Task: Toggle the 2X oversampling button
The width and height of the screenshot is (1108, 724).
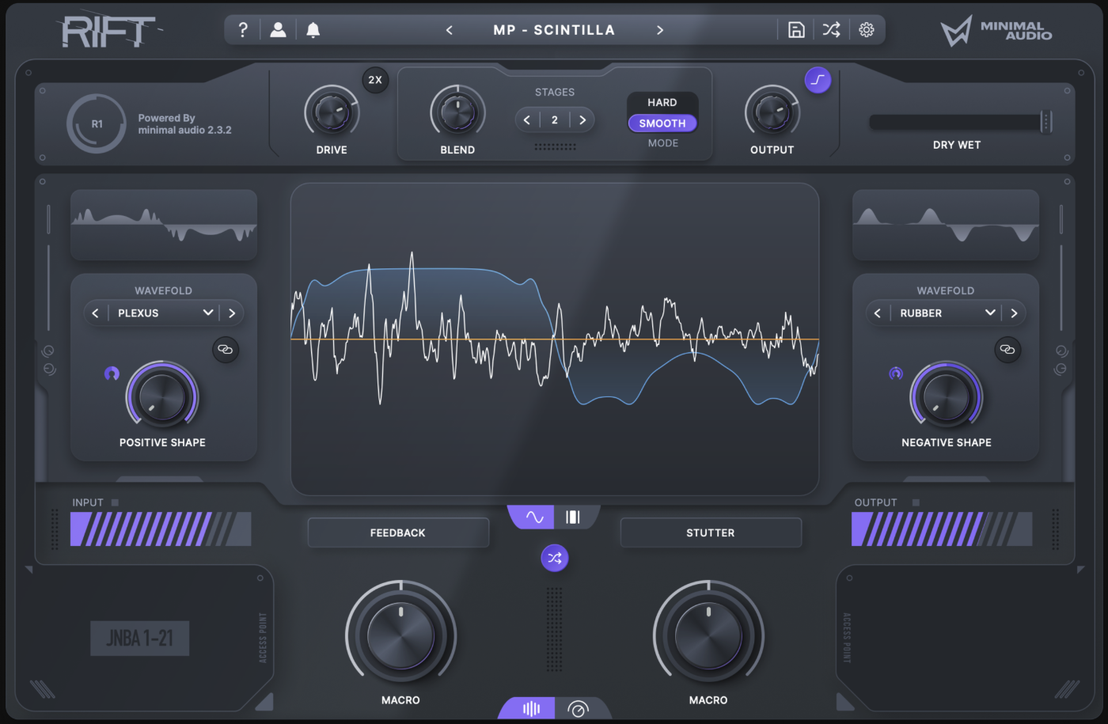Action: (x=375, y=80)
